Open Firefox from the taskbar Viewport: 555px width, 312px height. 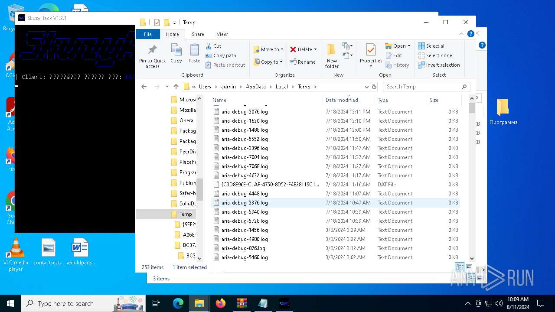coord(221,303)
